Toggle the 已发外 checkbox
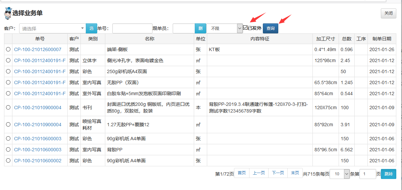This screenshot has height=190, width=402. (x=245, y=28)
